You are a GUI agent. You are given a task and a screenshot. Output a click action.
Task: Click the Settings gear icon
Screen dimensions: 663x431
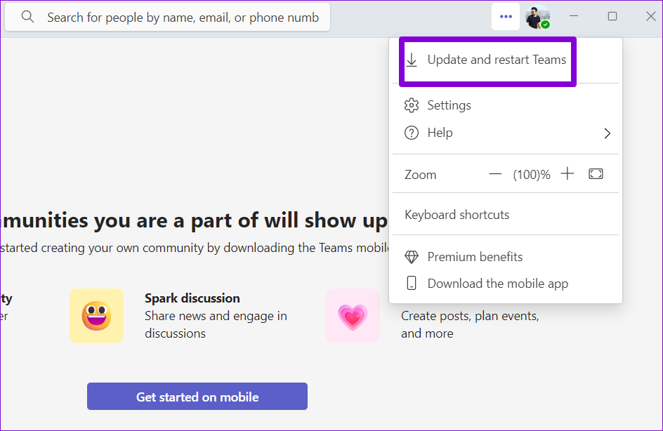coord(412,105)
